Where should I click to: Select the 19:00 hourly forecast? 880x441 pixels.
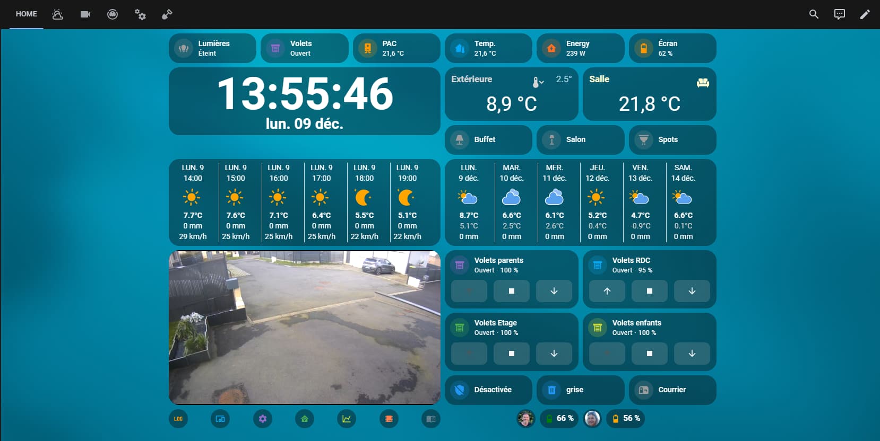tap(407, 202)
